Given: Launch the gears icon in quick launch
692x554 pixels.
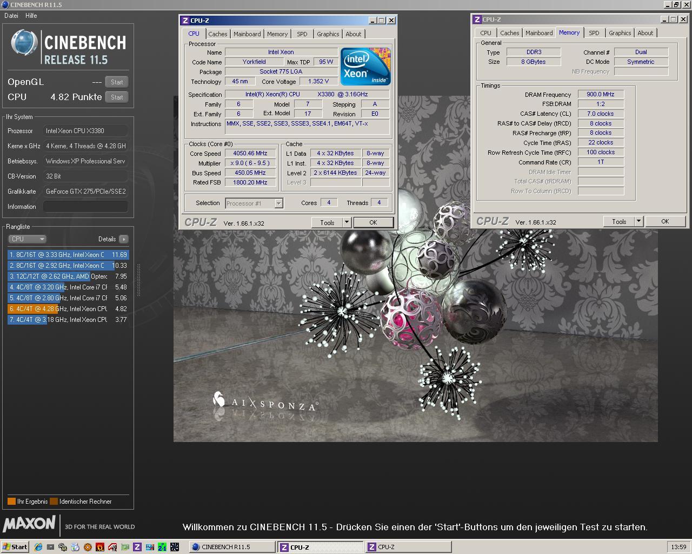Looking at the screenshot, I should [x=63, y=547].
